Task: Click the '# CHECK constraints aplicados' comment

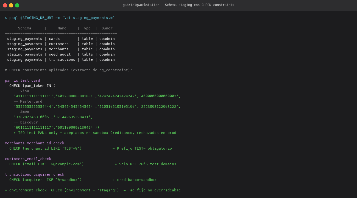Action: pyautogui.click(x=69, y=70)
